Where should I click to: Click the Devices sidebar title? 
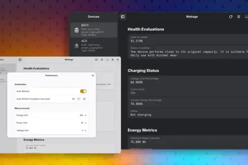click(94, 17)
